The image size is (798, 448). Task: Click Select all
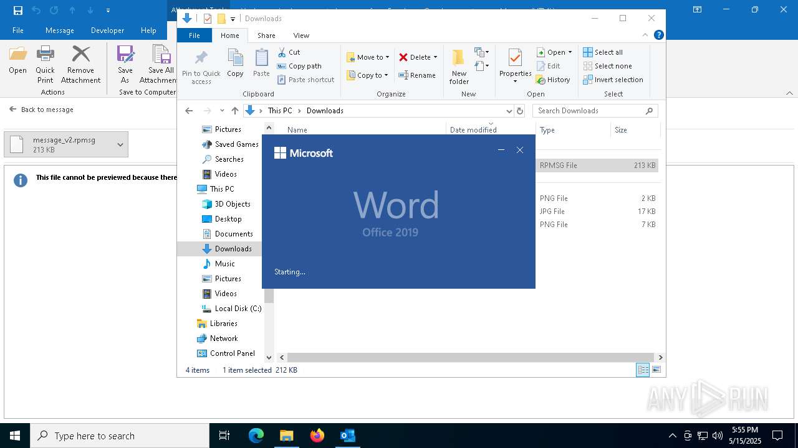[x=603, y=52]
